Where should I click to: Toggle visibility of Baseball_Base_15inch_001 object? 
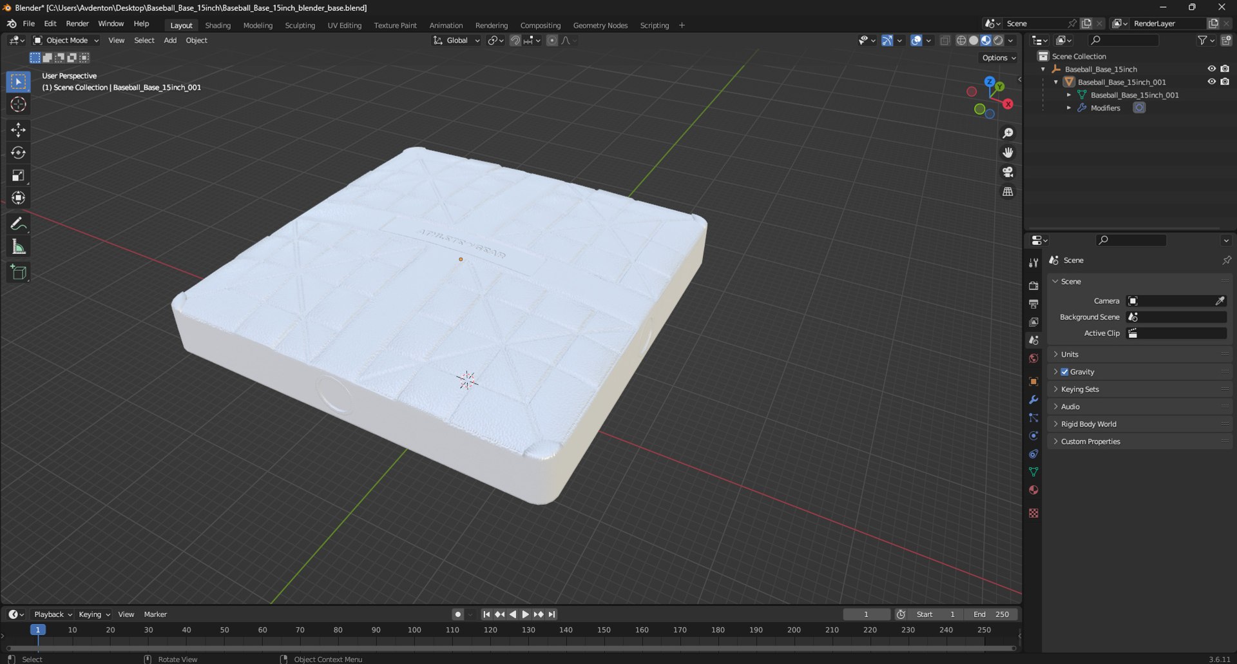coord(1211,82)
